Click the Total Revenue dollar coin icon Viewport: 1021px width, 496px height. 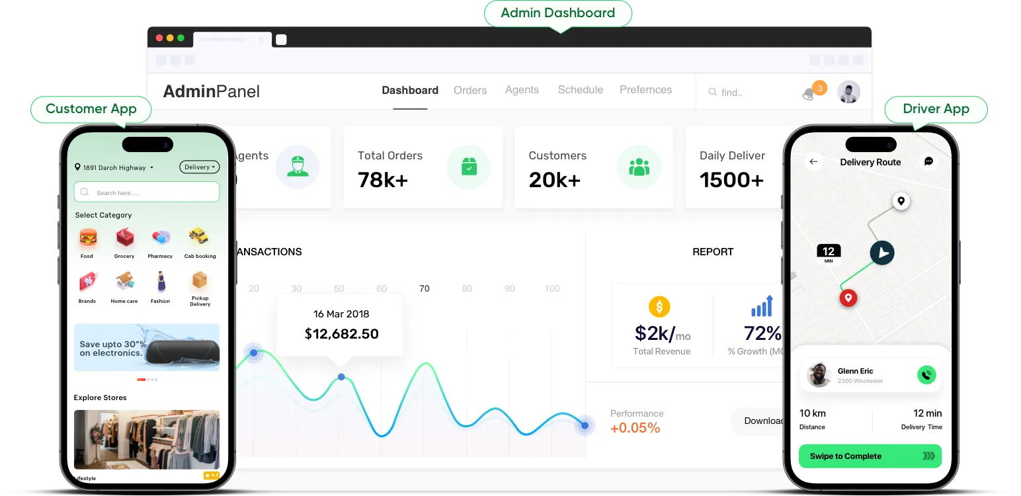[659, 306]
